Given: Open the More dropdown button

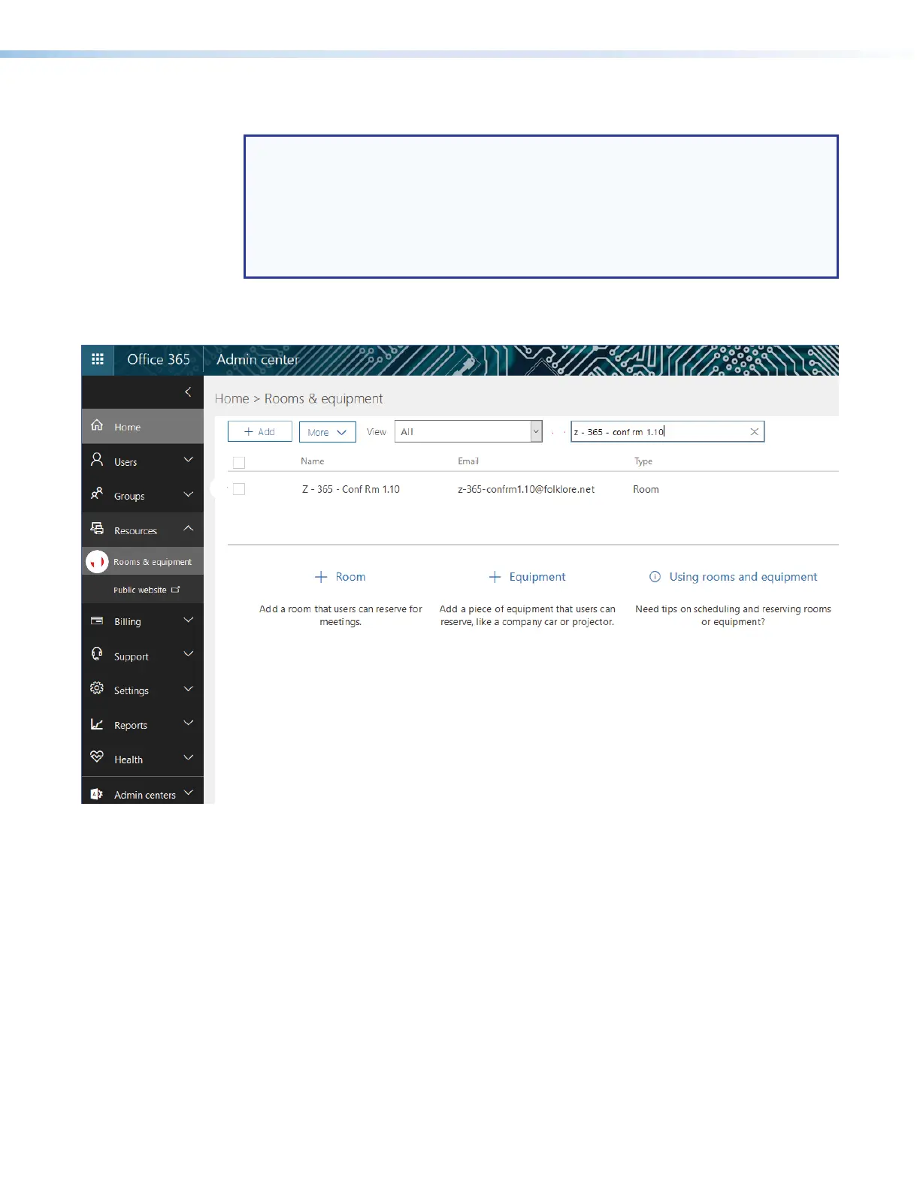Looking at the screenshot, I should [x=327, y=432].
